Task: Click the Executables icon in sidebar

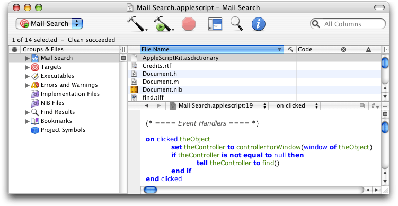Action: (35, 76)
